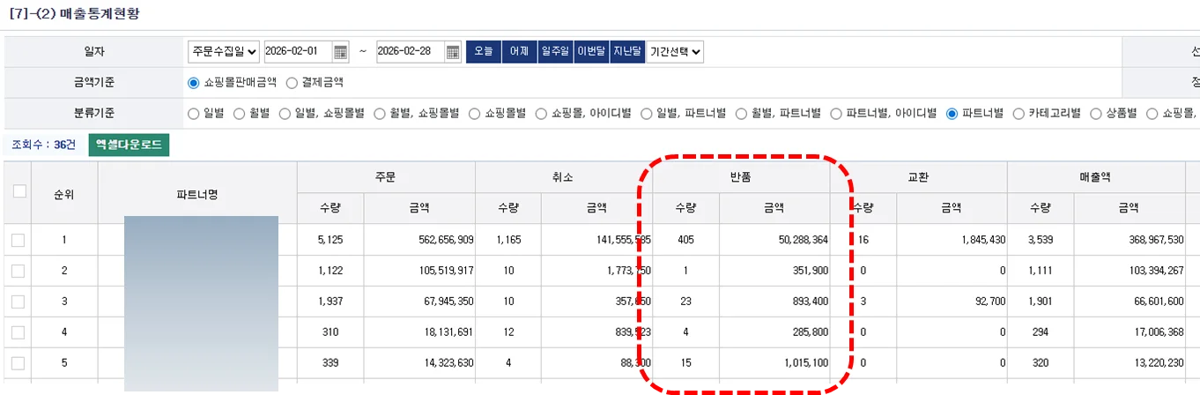
Task: Tick the checkbox for rank 2 row
Action: point(19,271)
